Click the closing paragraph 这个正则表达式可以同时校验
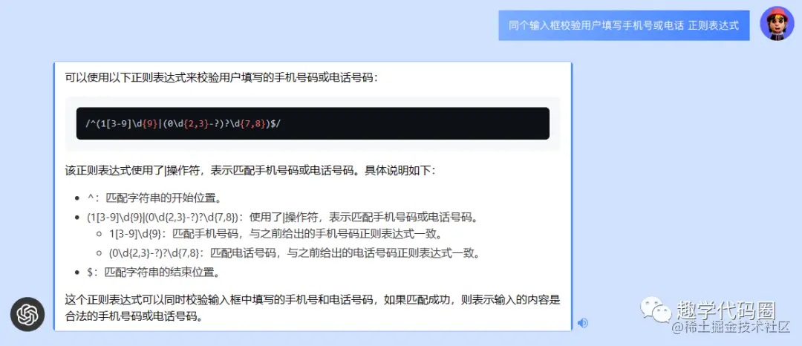 point(313,308)
